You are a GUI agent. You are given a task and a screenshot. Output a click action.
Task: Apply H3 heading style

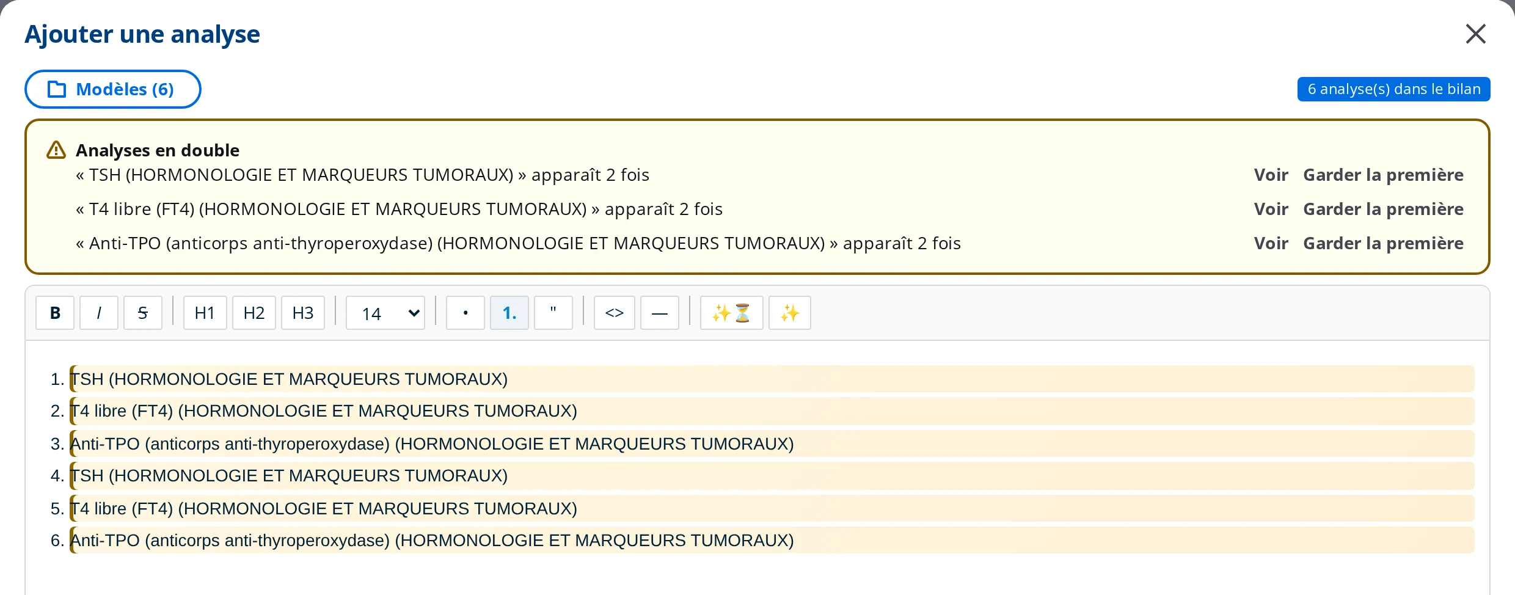pos(303,313)
